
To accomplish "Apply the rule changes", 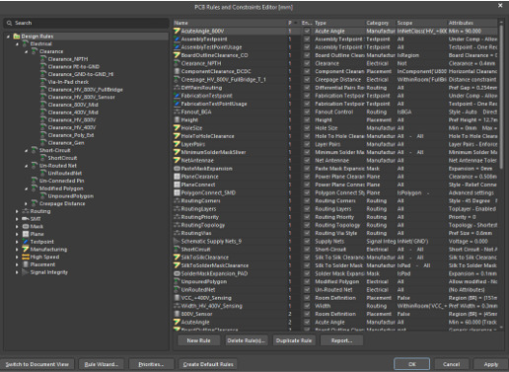I will [491, 364].
